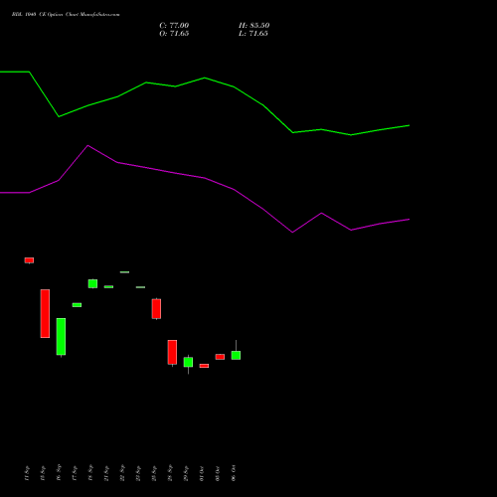Select the 22 Sep date axis label
This screenshot has height=497, width=497.
point(122,473)
